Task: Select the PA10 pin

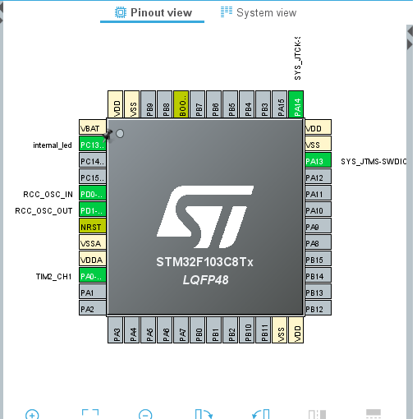Action: click(x=318, y=209)
